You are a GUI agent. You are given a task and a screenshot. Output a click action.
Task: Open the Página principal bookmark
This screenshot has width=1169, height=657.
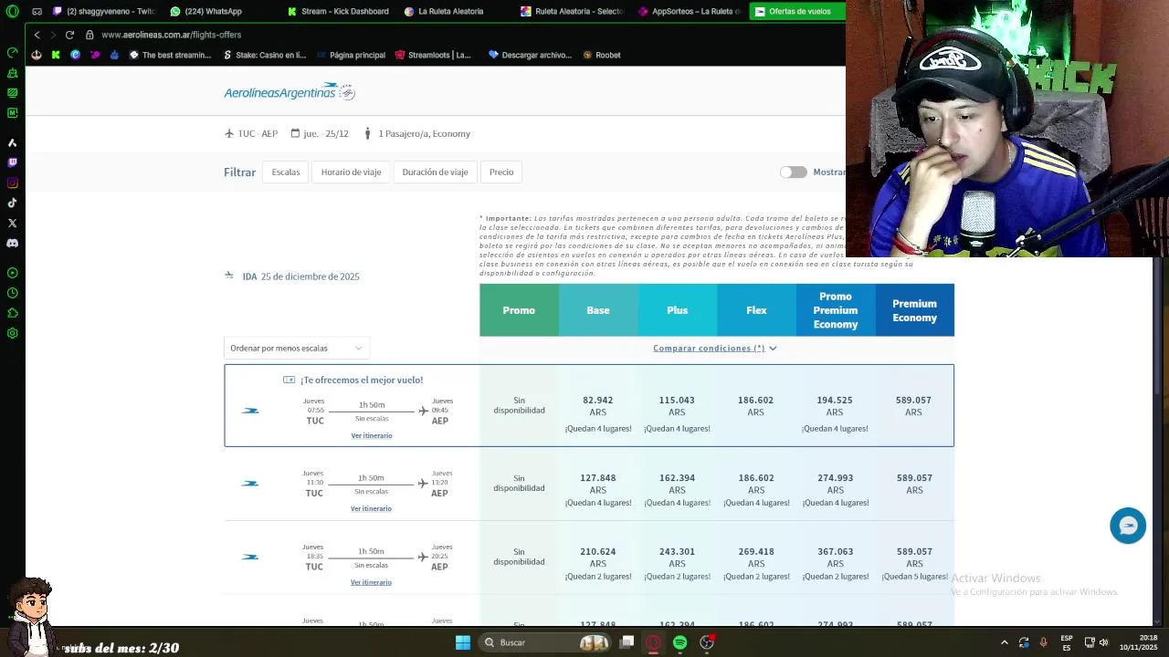click(x=351, y=55)
